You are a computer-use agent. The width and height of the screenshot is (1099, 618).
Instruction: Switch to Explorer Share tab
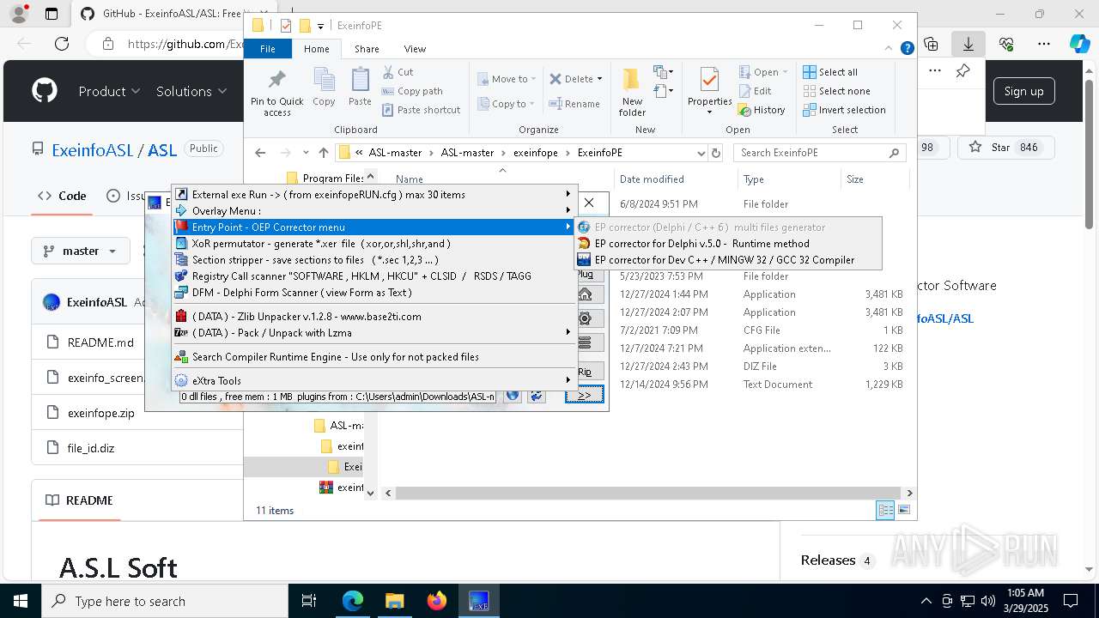point(367,49)
